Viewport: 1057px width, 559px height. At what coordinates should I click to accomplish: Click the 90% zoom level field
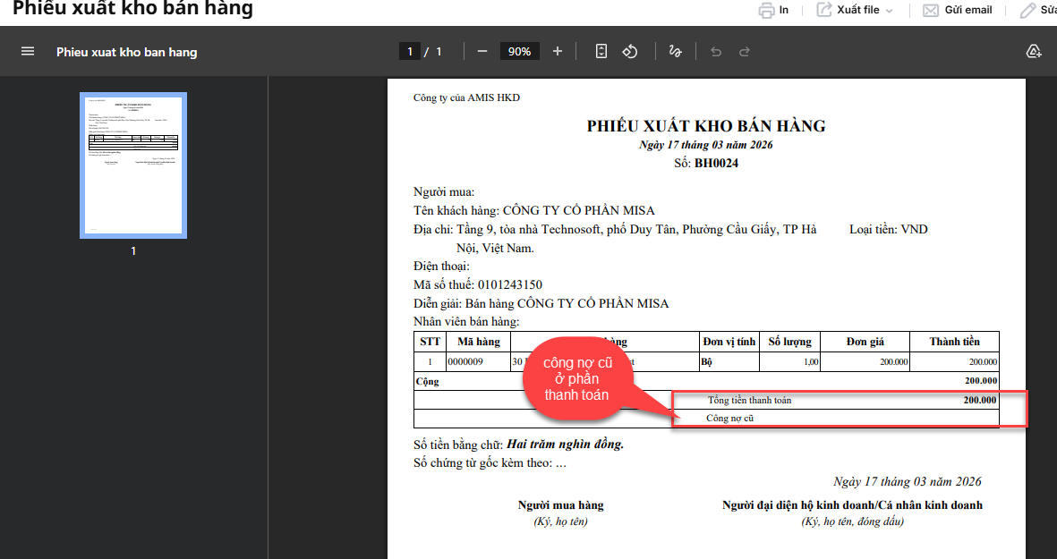pyautogui.click(x=519, y=52)
